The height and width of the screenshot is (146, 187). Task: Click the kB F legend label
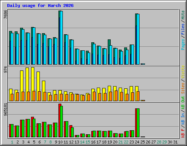pyautogui.click(x=183, y=133)
